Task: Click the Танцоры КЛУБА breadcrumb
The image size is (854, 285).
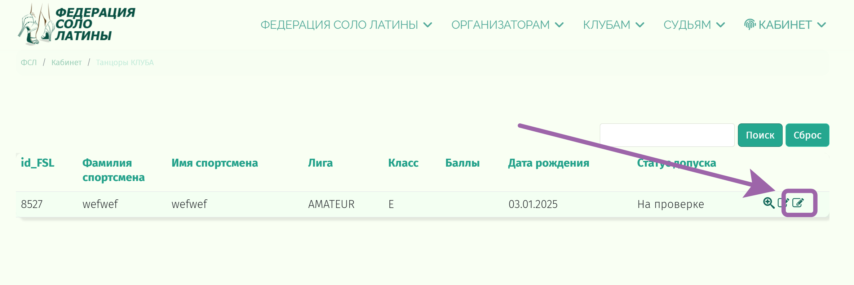Action: tap(125, 63)
